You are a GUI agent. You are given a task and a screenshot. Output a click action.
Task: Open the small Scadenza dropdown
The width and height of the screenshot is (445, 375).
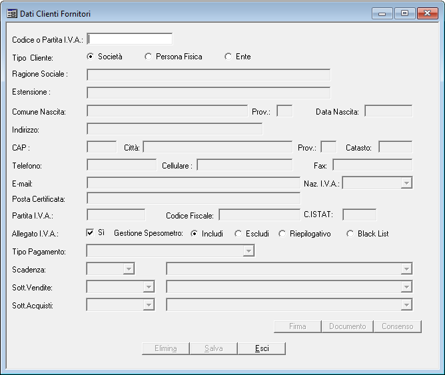tap(128, 269)
